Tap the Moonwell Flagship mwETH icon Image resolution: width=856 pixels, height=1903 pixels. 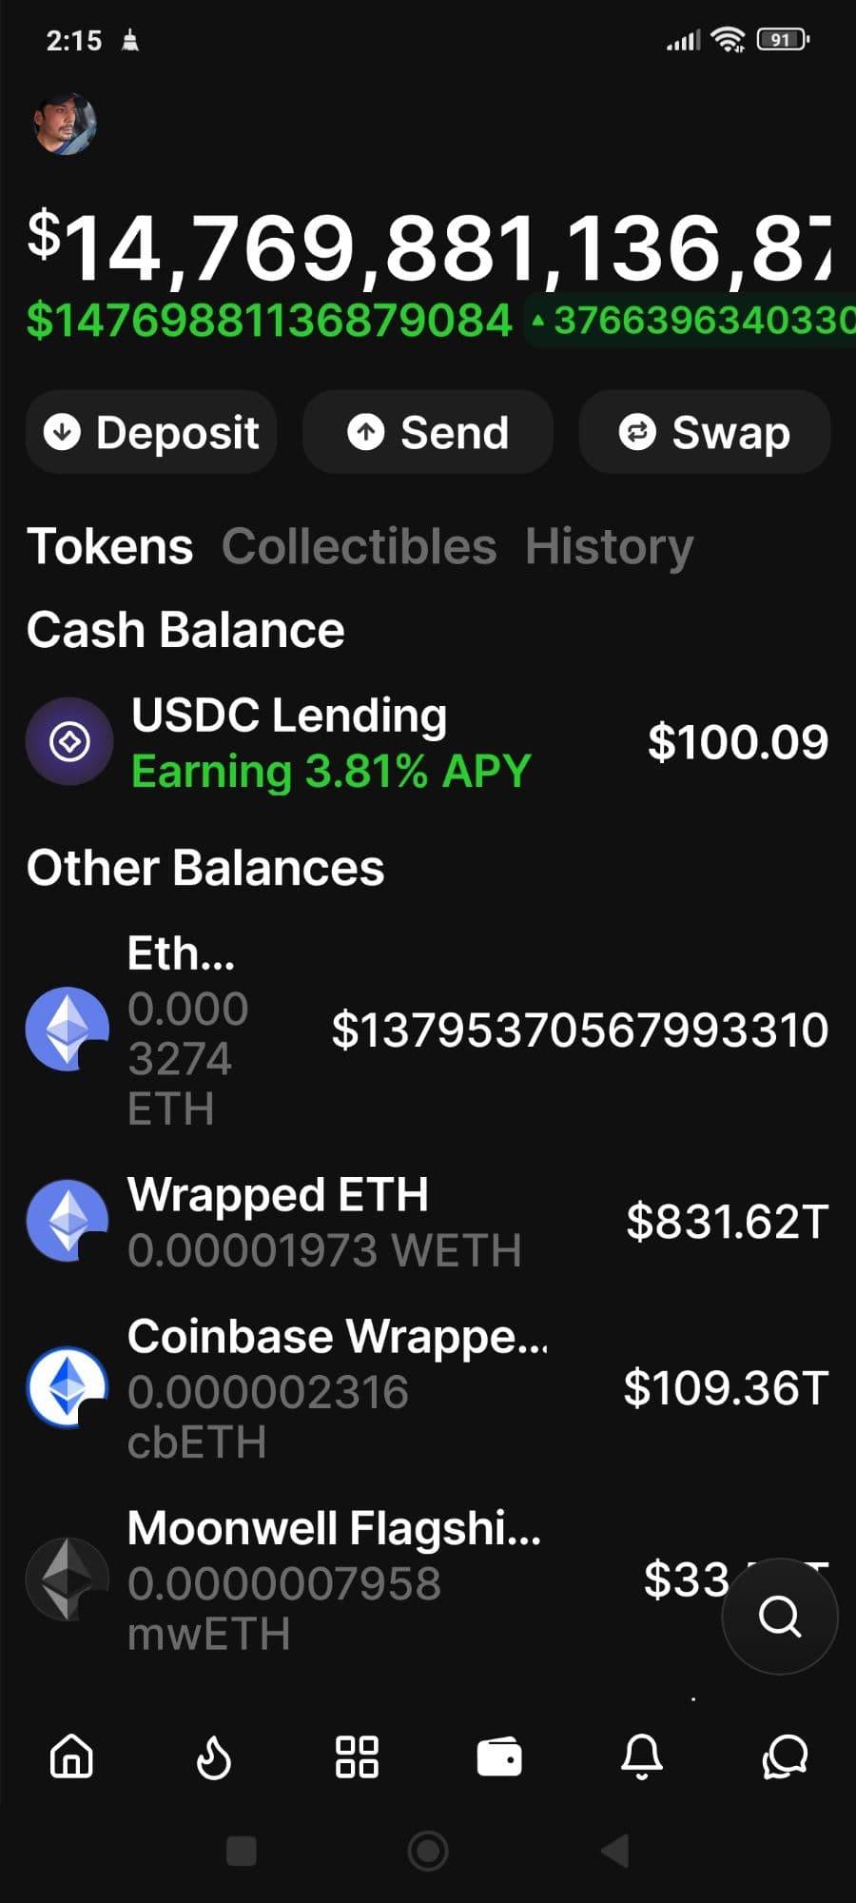[68, 1579]
